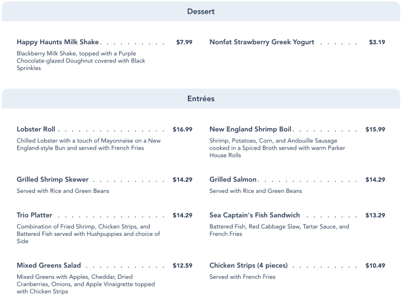Click the Lobster Roll menu item

click(36, 129)
